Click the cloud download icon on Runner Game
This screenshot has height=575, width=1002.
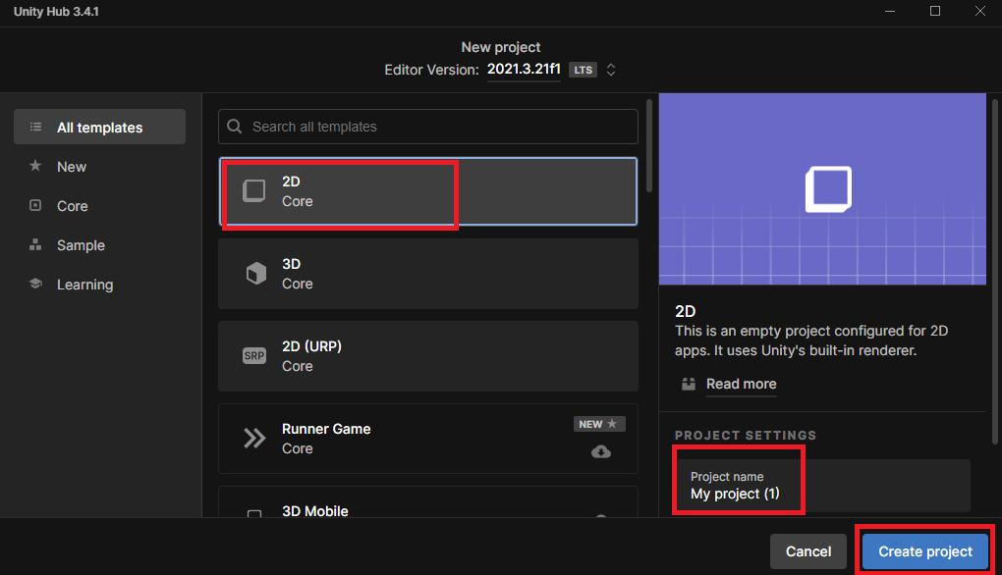point(600,451)
